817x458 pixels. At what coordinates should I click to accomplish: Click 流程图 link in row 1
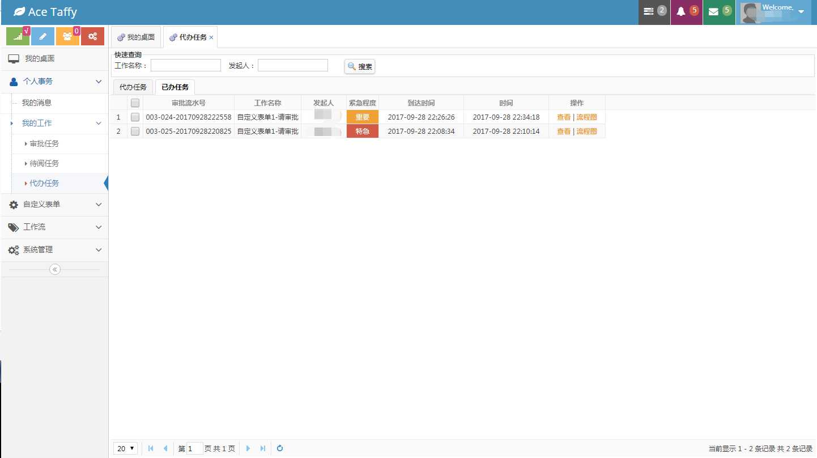(x=586, y=117)
